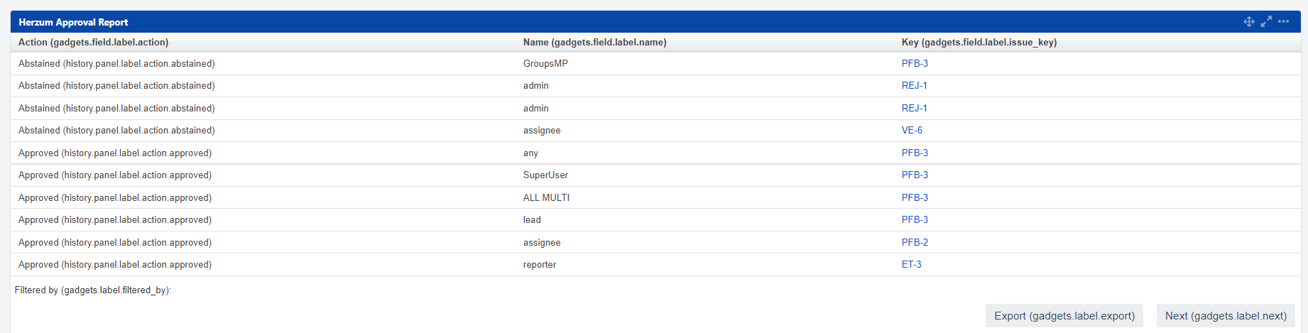Open the second REJ-1 issue link

click(914, 109)
